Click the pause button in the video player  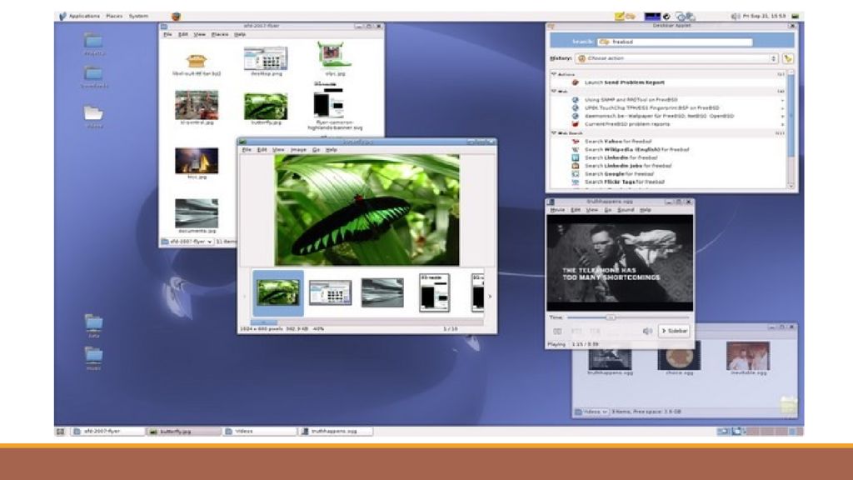pos(557,331)
